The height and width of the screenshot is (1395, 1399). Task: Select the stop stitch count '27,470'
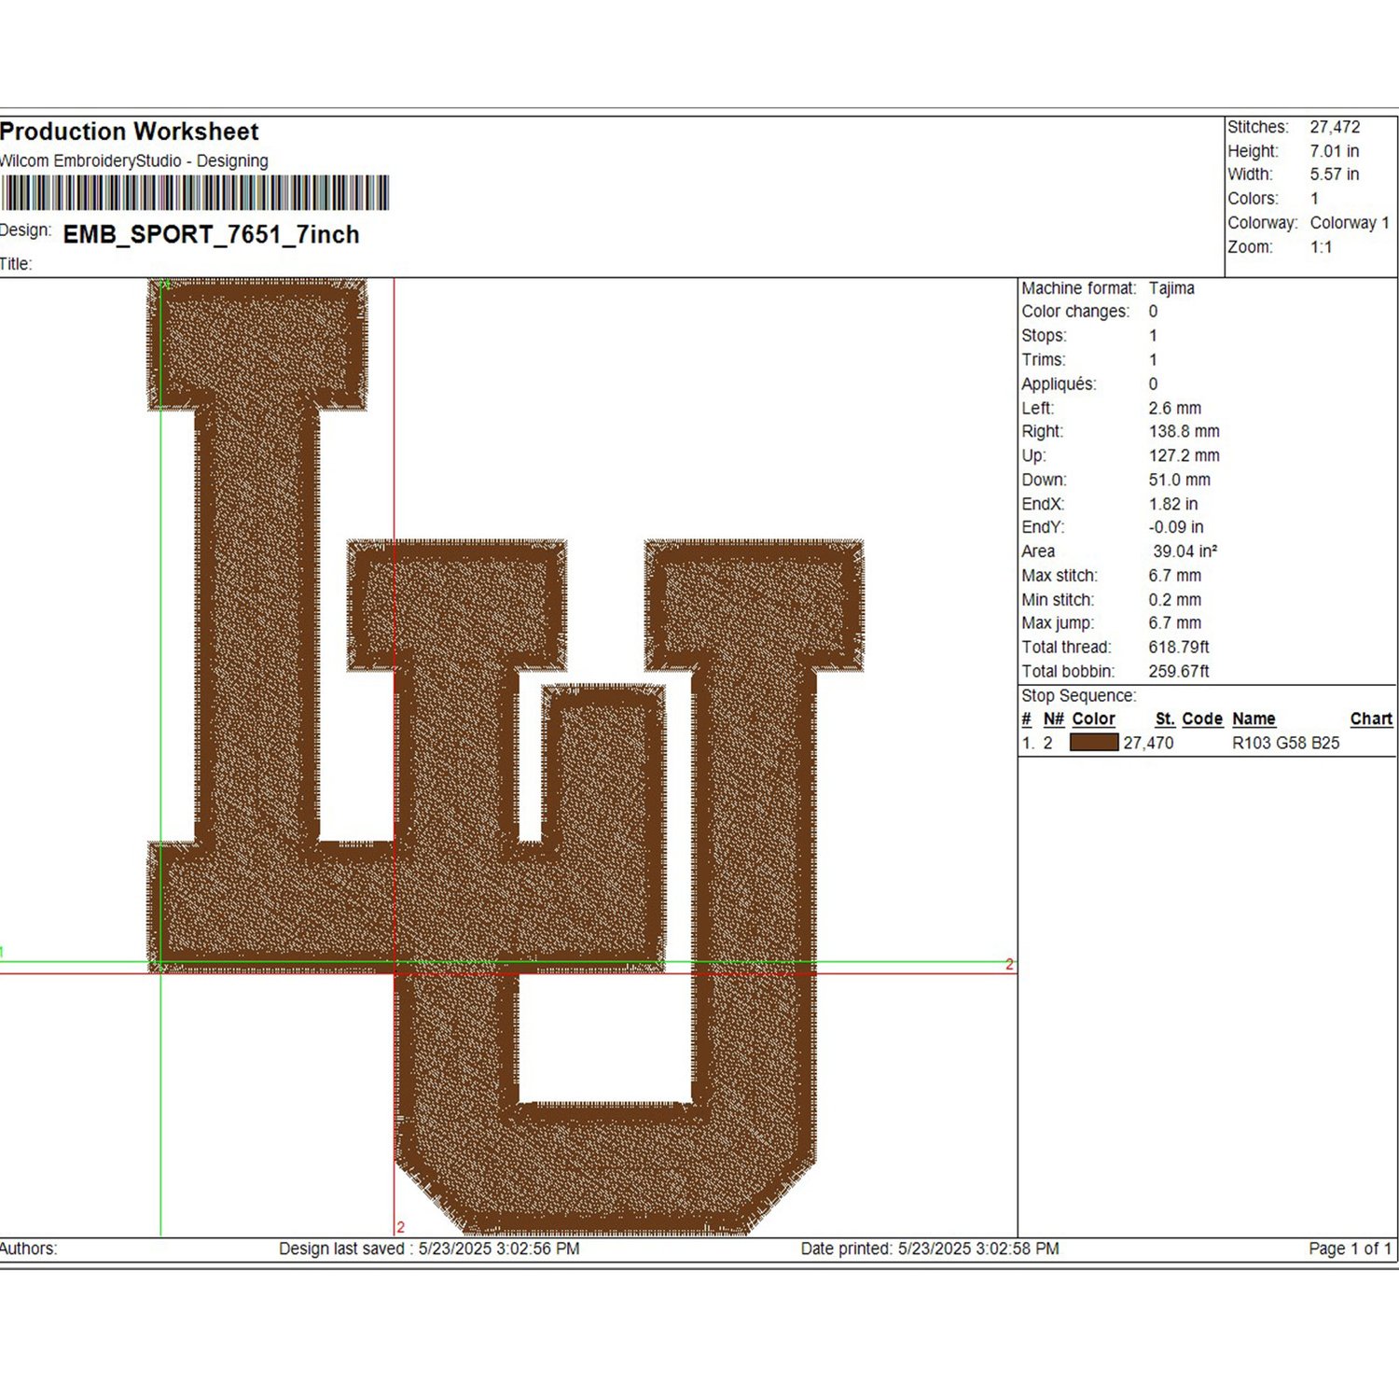[x=1148, y=744]
